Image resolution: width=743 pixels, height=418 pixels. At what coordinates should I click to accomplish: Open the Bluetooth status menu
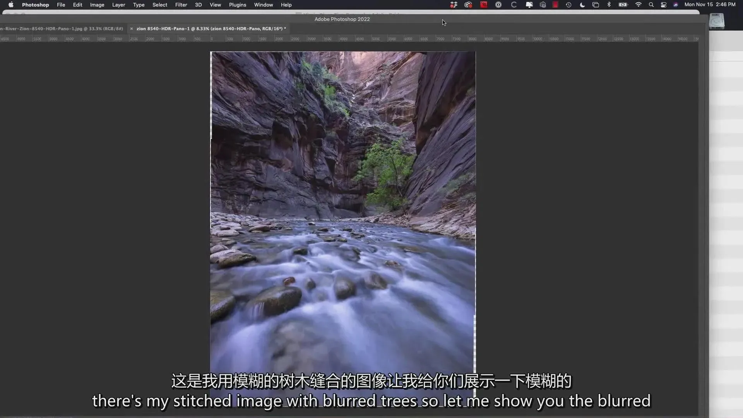tap(609, 5)
